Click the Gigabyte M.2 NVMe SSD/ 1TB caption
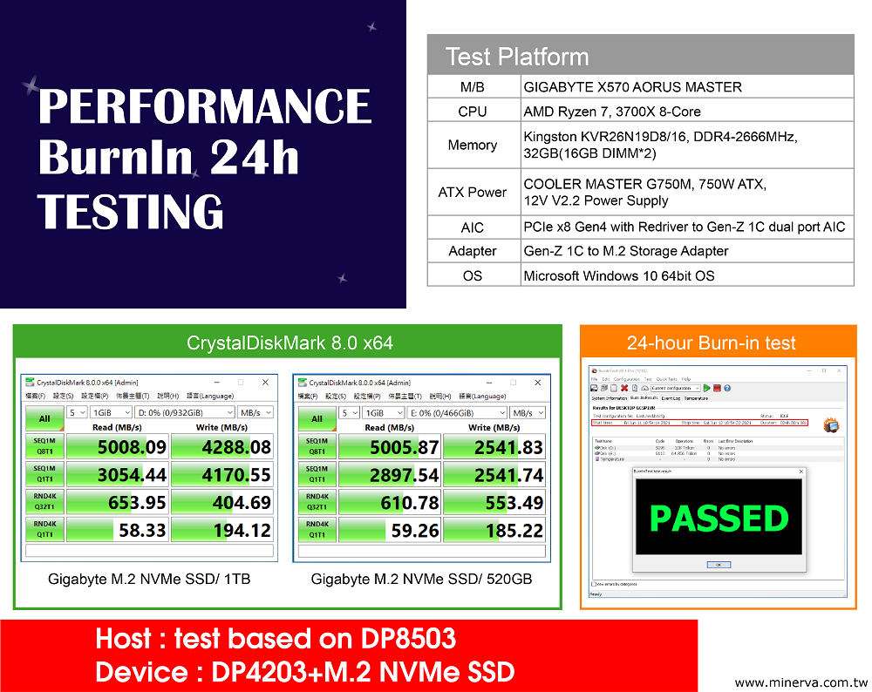Screen dimensions: 872x692 149,580
